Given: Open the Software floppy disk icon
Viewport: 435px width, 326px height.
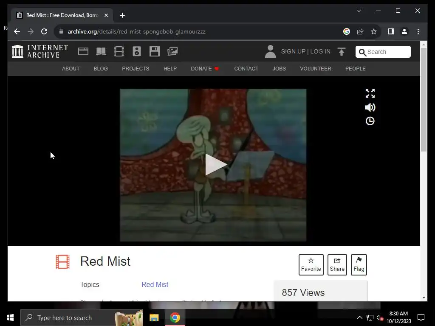Looking at the screenshot, I should click(x=155, y=51).
